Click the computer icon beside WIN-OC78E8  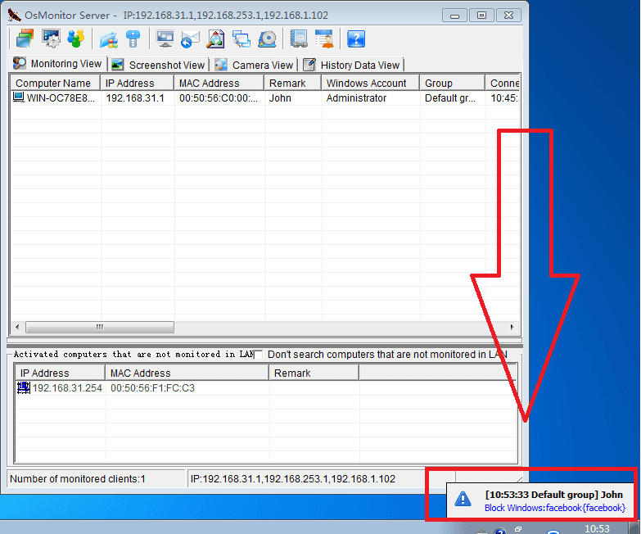coord(18,97)
